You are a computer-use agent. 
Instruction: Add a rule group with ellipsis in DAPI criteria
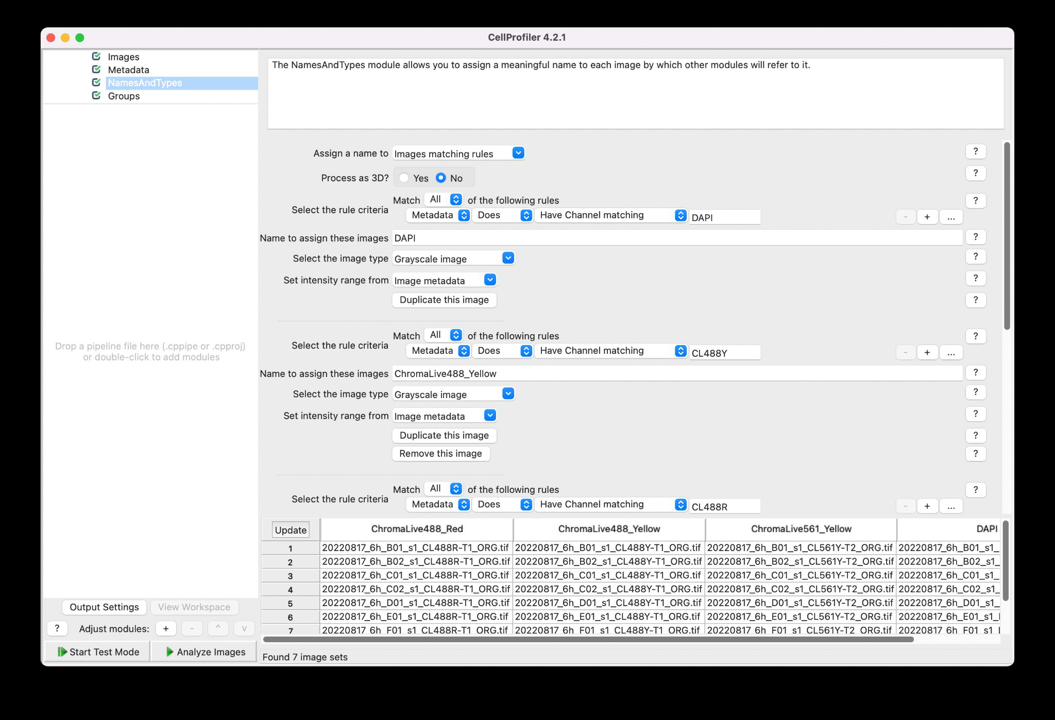951,217
